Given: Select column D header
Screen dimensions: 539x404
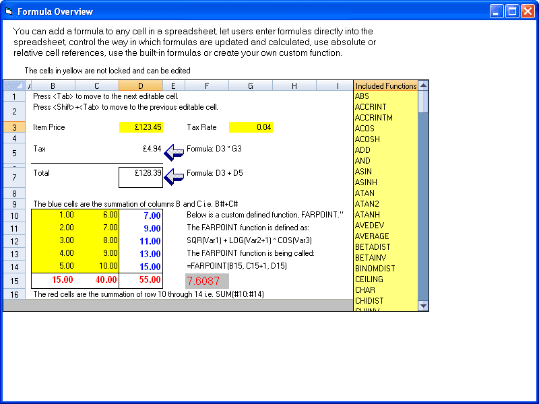Looking at the screenshot, I should 141,86.
